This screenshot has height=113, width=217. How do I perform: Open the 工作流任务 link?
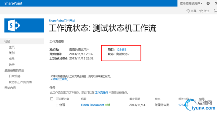101,92
